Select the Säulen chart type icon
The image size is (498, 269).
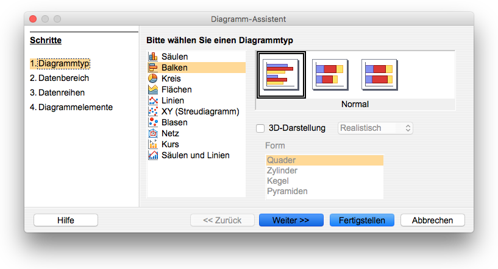(x=153, y=57)
